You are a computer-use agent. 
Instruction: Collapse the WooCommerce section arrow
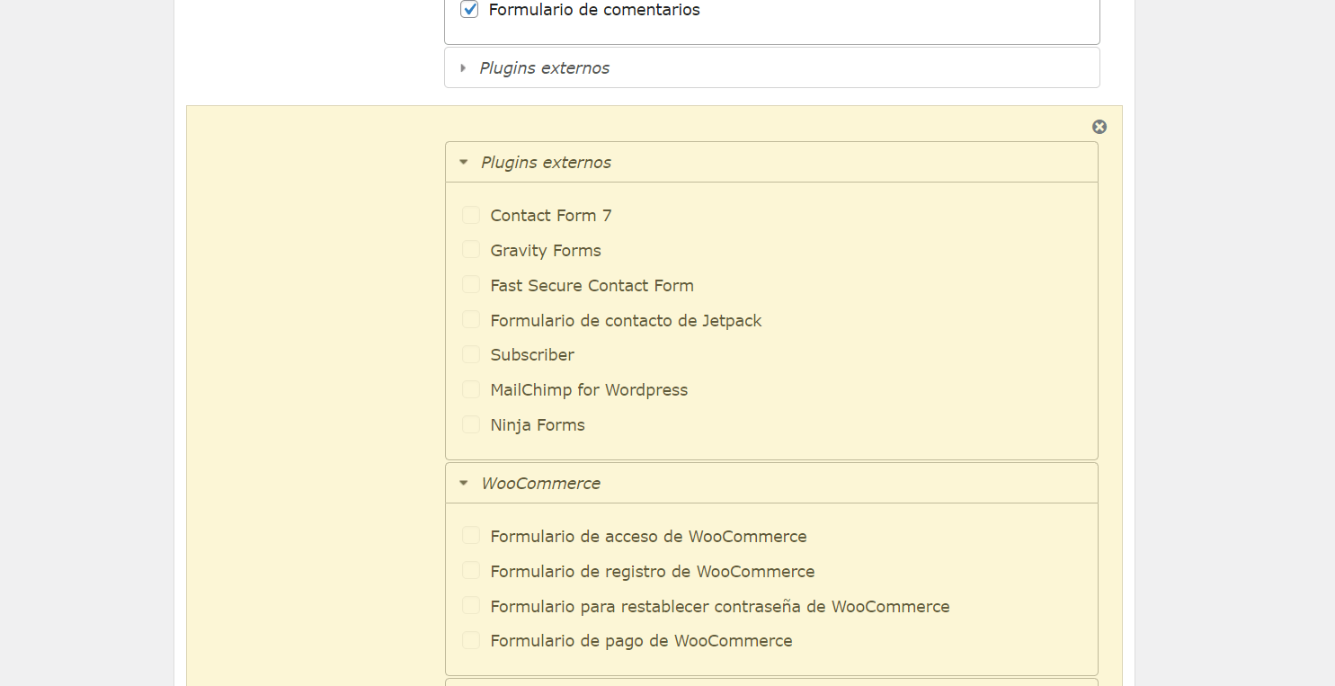(464, 484)
